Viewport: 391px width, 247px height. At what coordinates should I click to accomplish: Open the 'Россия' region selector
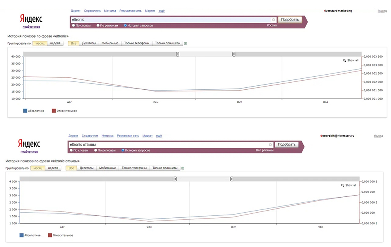click(272, 25)
